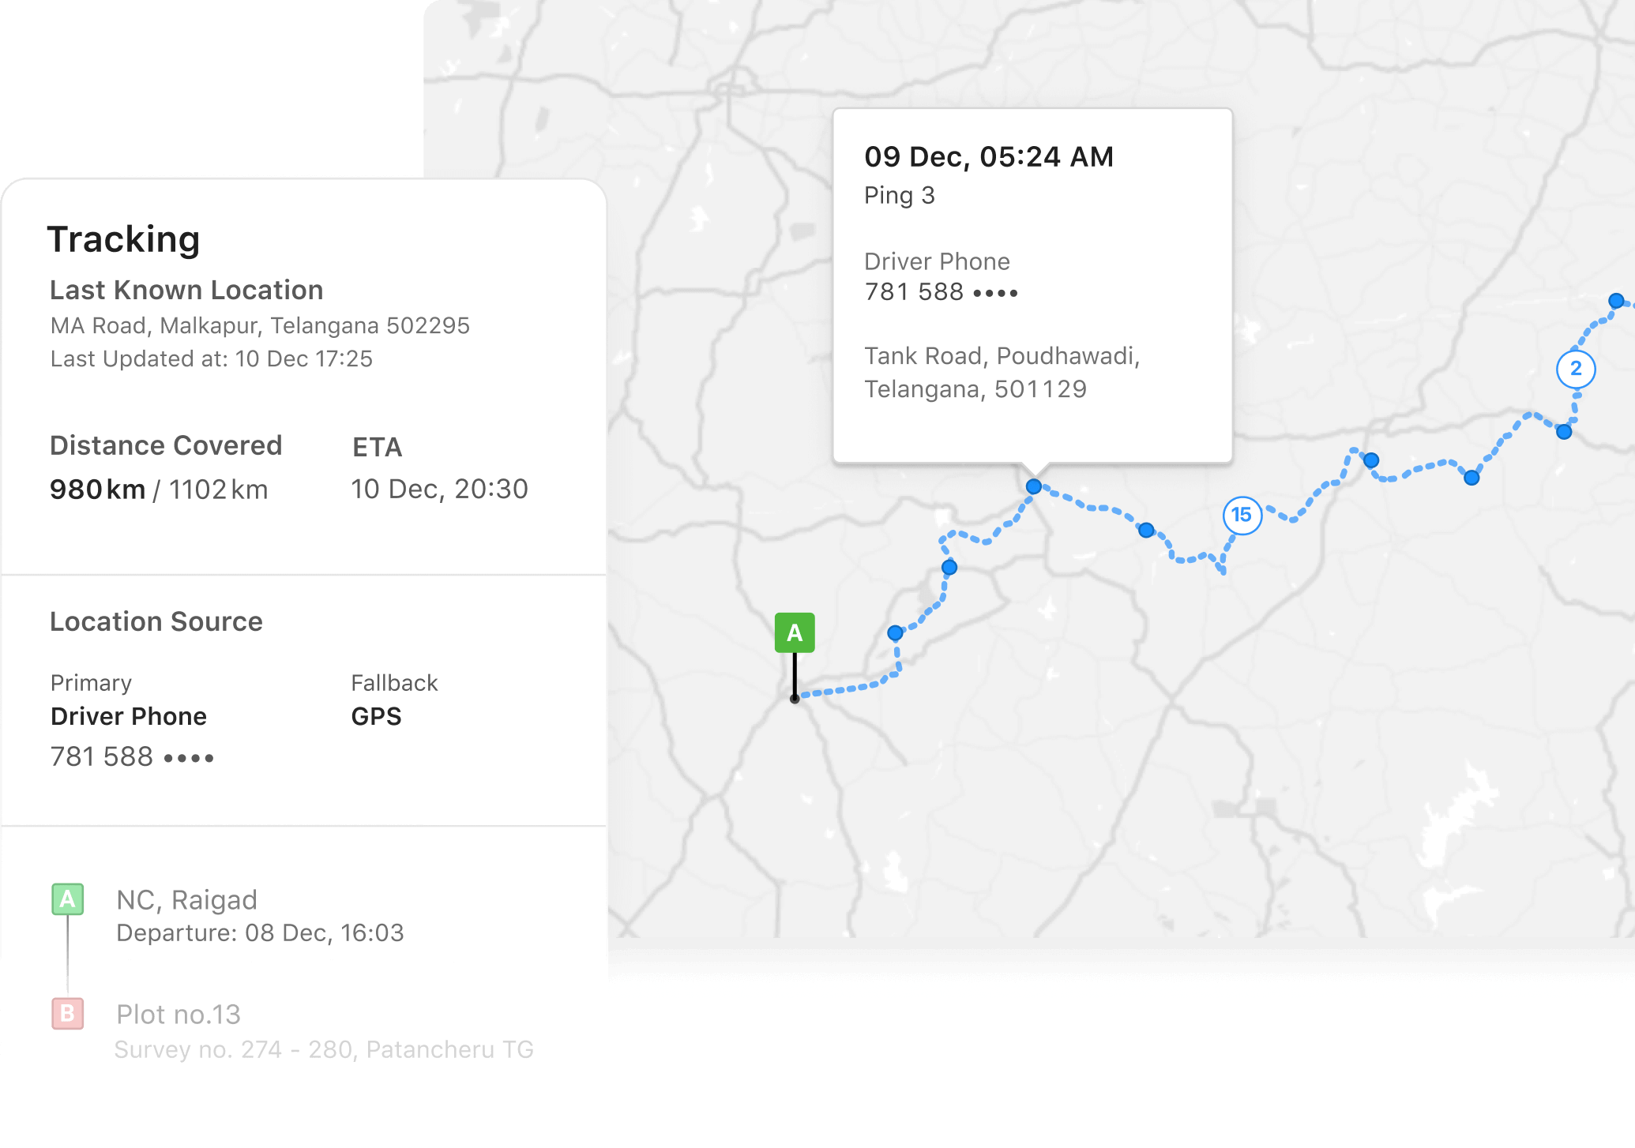Open the Plot no.13 destination entry
This screenshot has height=1148, width=1635.
point(179,1015)
